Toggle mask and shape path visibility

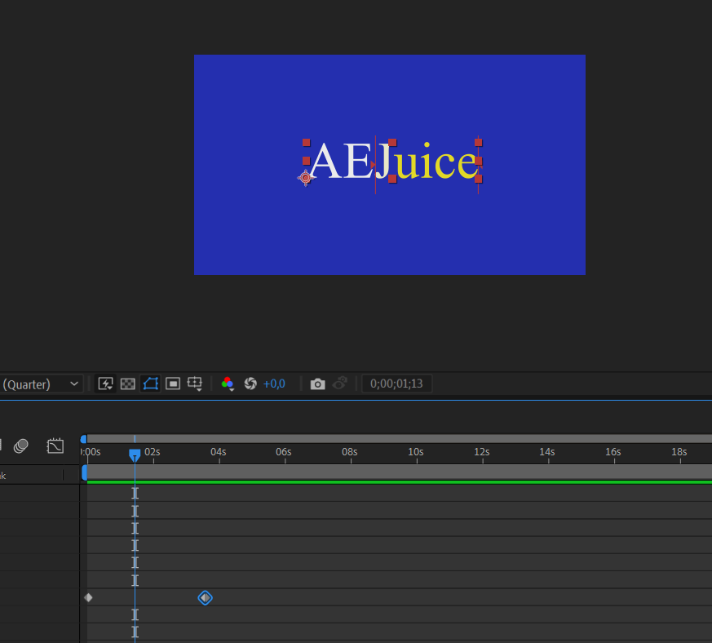pyautogui.click(x=151, y=384)
